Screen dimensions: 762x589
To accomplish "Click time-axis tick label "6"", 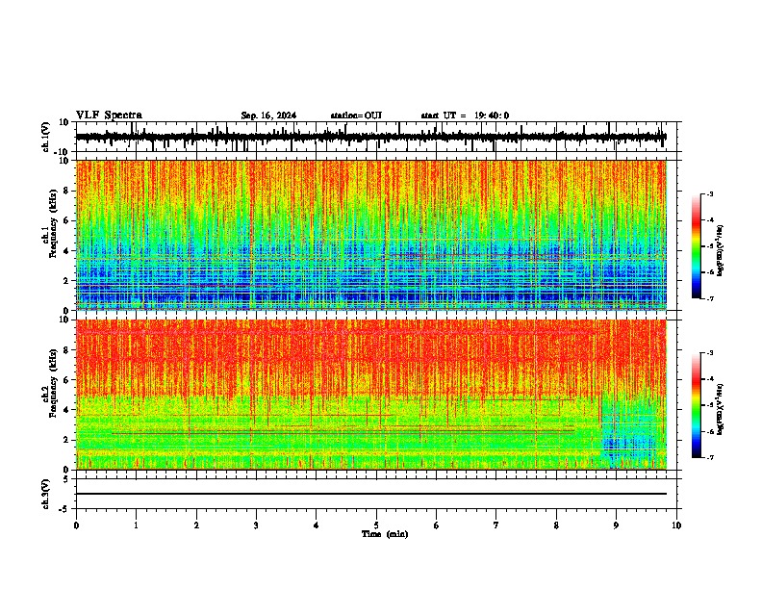I will (437, 525).
